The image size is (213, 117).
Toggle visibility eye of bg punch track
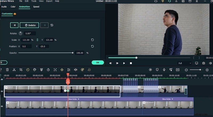(2, 106)
